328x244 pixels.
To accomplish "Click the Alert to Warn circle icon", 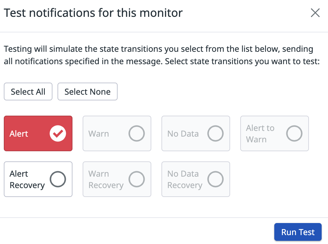I will (294, 134).
